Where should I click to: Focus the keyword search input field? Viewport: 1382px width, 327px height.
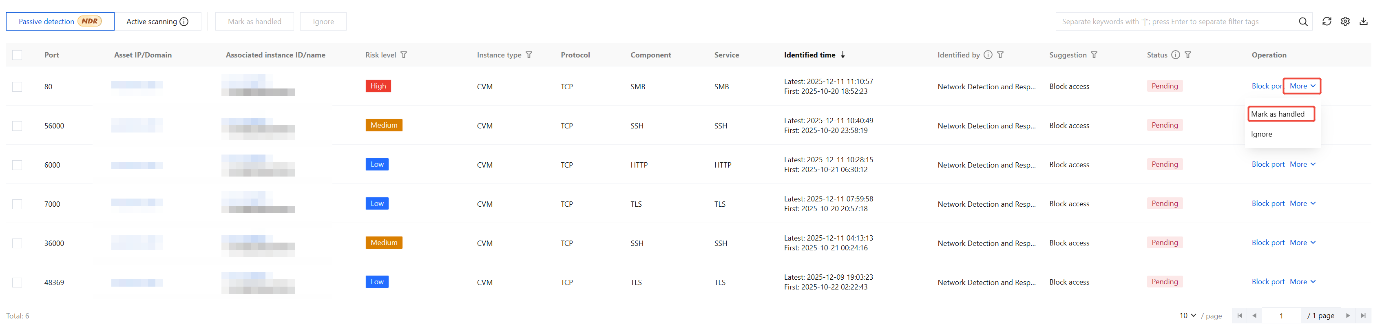pos(1175,22)
